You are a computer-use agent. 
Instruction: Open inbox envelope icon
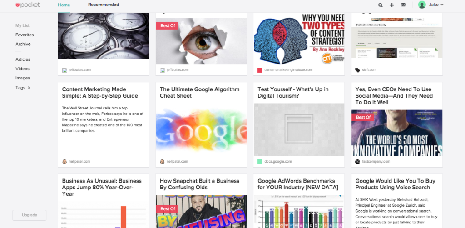(x=403, y=5)
